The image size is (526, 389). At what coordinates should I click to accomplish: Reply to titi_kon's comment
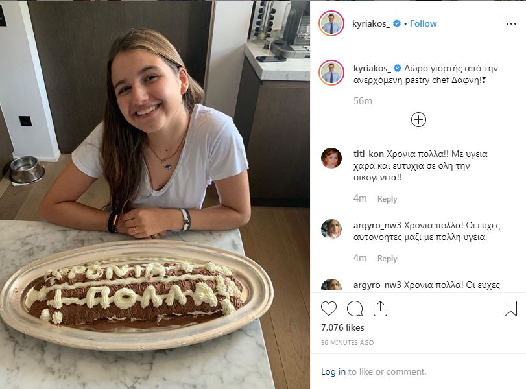click(387, 199)
